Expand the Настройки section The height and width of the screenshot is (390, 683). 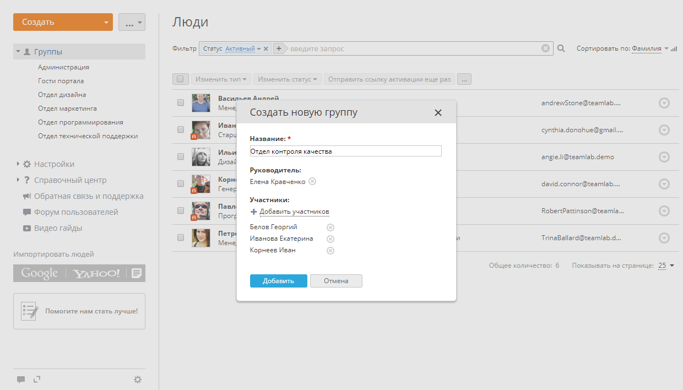coord(18,164)
